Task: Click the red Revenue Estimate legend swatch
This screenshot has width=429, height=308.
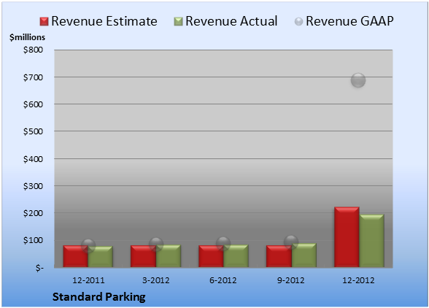Action: [x=44, y=22]
